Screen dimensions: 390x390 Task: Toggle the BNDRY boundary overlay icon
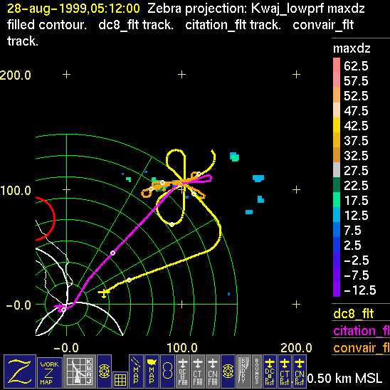243,371
